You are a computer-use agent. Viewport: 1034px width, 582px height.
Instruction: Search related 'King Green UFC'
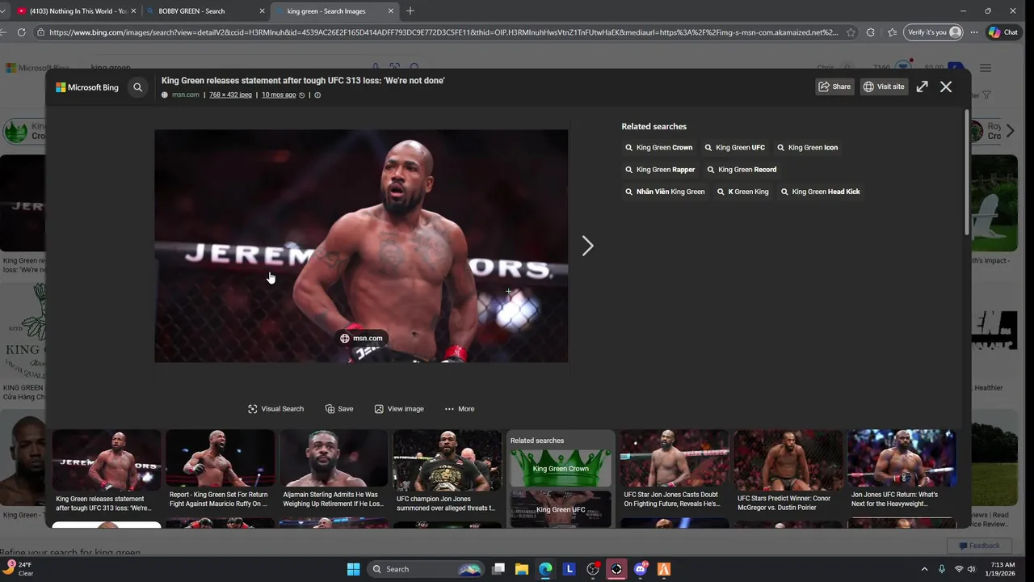[x=734, y=147]
